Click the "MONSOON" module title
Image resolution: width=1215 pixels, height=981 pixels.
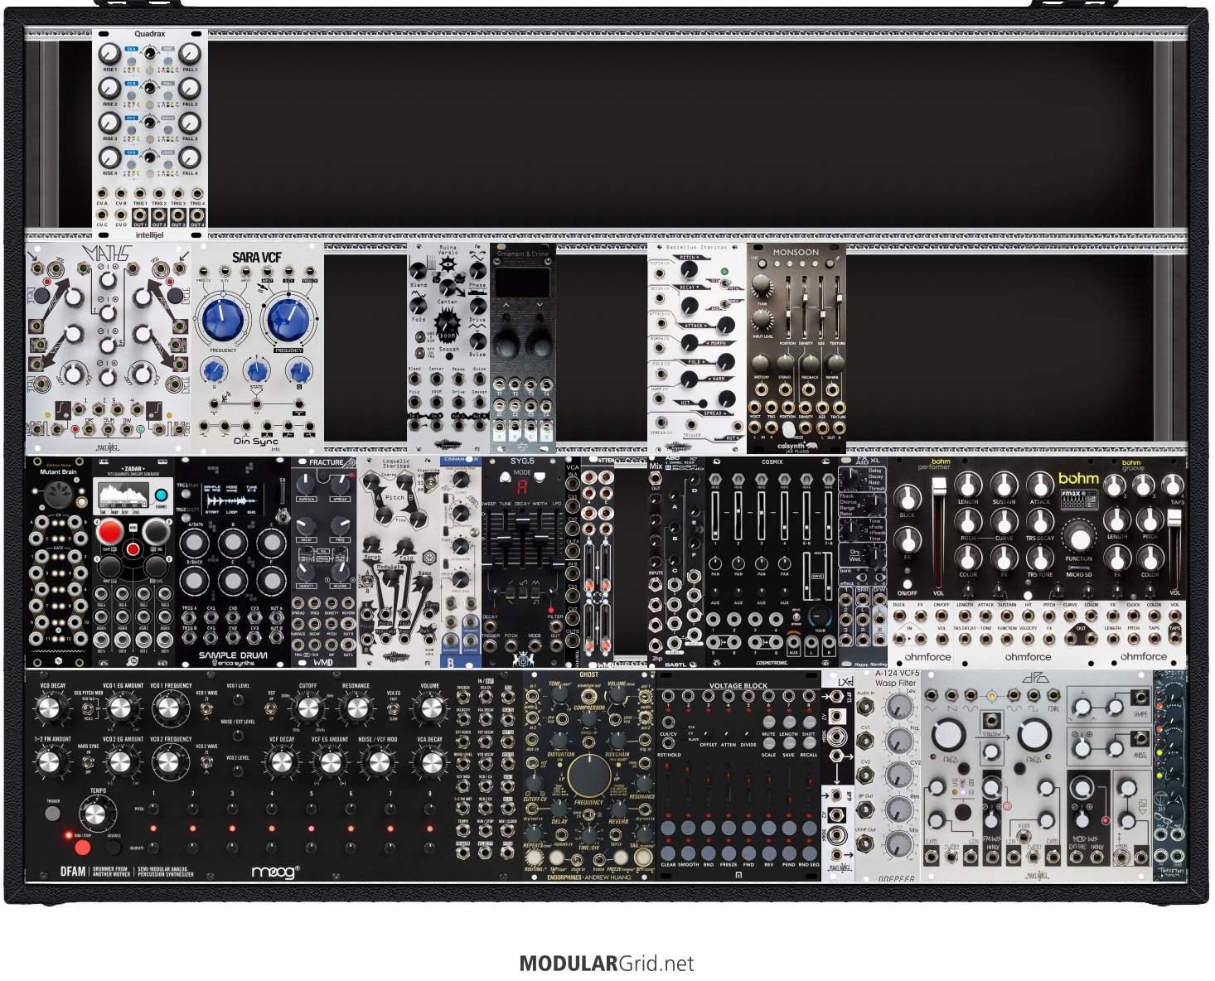coord(796,252)
